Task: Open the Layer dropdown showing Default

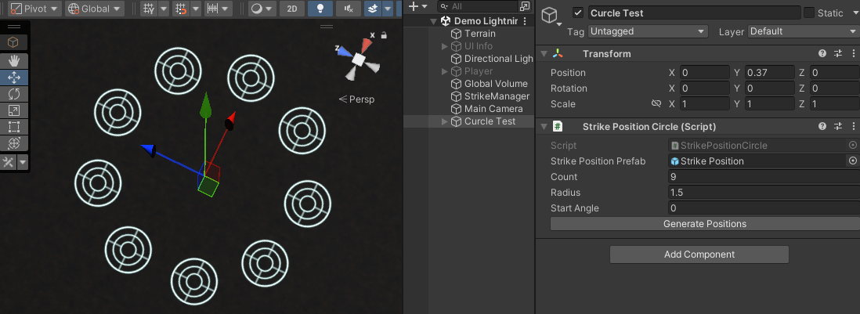Action: tap(803, 32)
